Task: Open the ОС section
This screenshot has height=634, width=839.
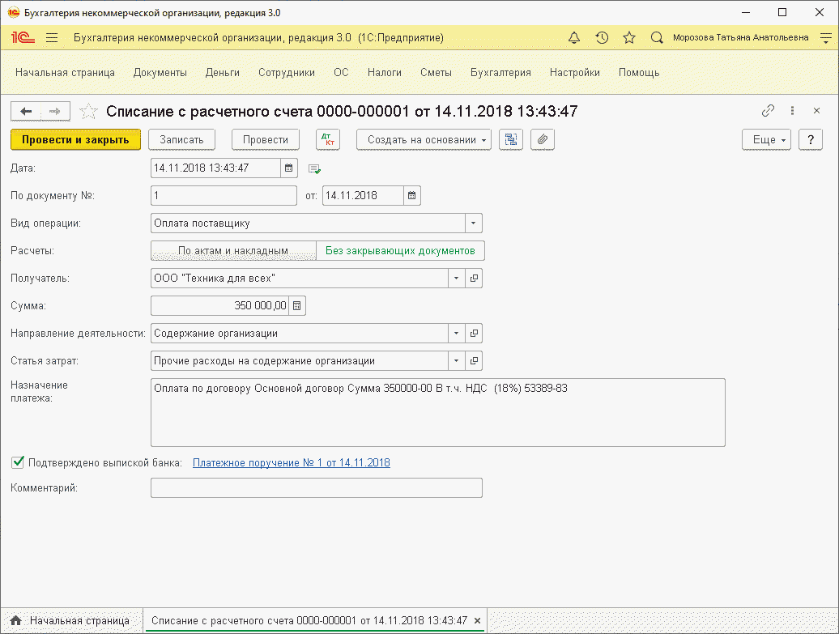Action: pyautogui.click(x=342, y=73)
